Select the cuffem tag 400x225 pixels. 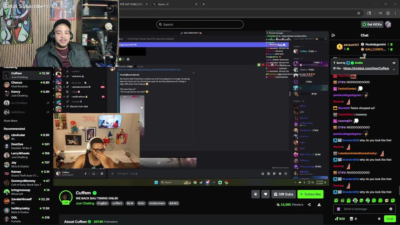pos(117,203)
